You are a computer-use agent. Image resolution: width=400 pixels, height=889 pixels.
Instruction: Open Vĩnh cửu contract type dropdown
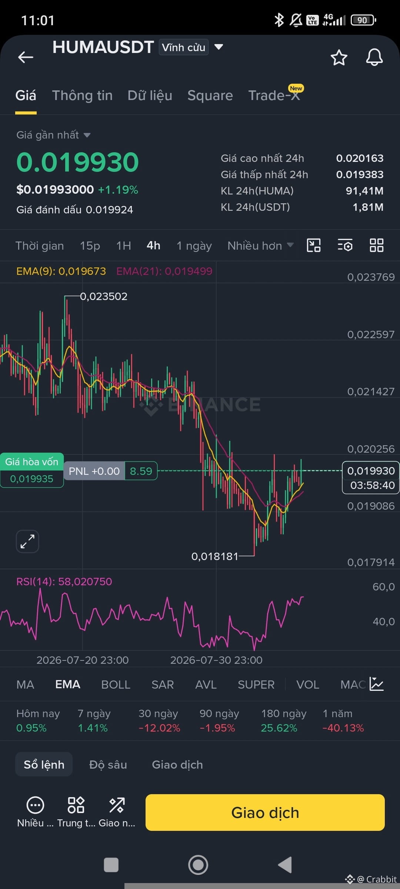pos(183,47)
